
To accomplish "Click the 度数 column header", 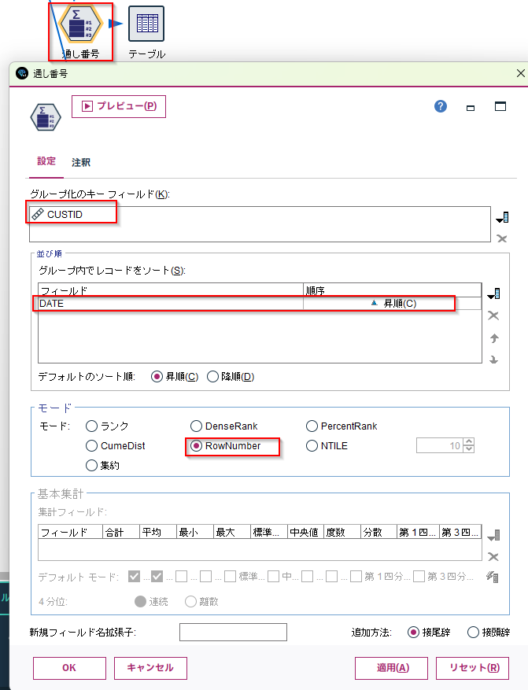I will 342,532.
